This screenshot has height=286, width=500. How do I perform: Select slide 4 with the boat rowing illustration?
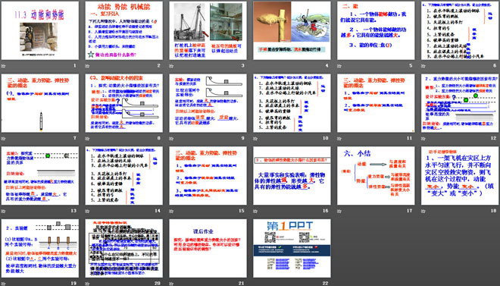[x=292, y=30]
